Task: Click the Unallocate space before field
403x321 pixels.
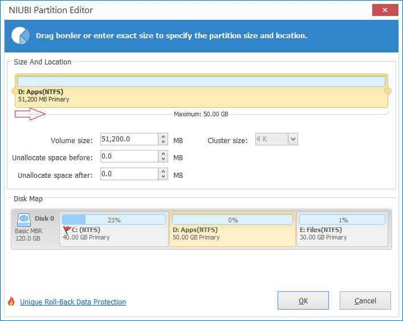Action: (129, 156)
